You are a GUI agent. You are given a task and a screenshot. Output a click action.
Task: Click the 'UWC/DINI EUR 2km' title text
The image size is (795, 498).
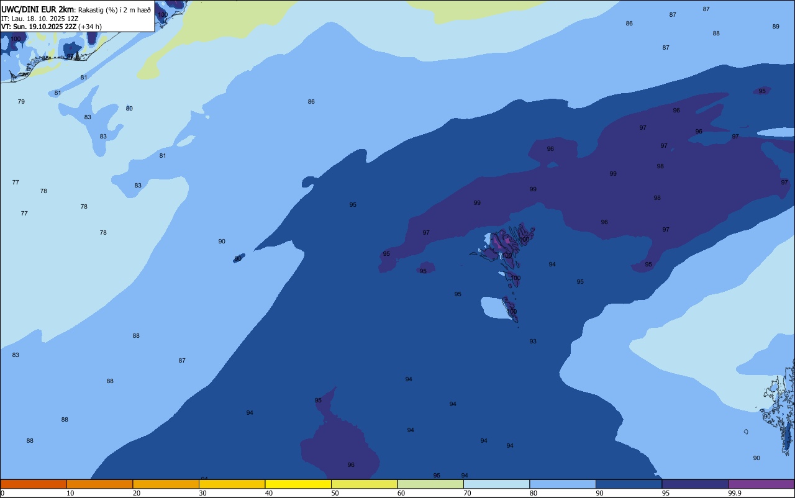point(38,9)
